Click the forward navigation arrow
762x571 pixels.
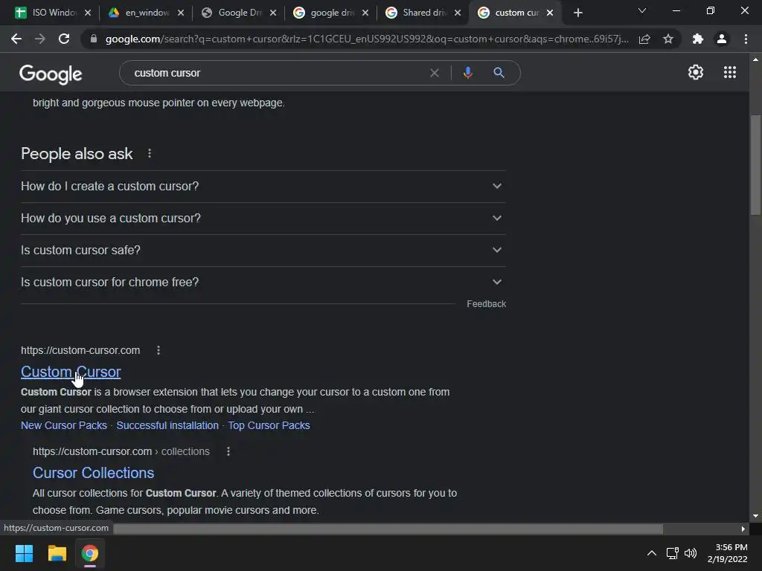[x=40, y=39]
